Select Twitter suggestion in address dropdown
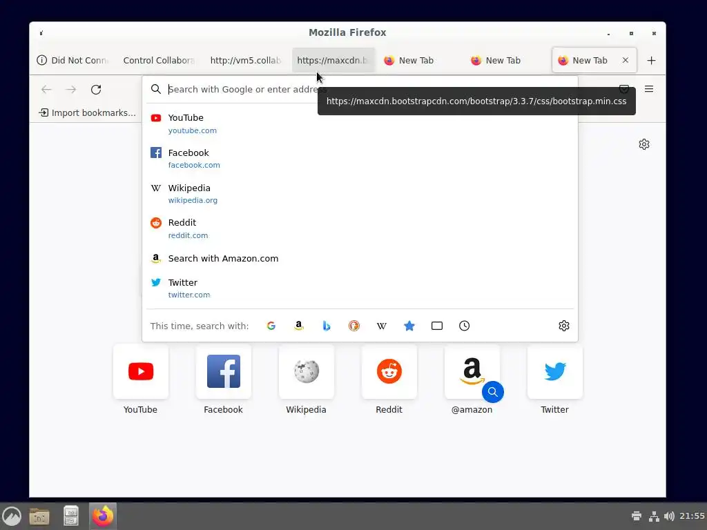Viewport: 707px width, 530px height. click(x=360, y=288)
